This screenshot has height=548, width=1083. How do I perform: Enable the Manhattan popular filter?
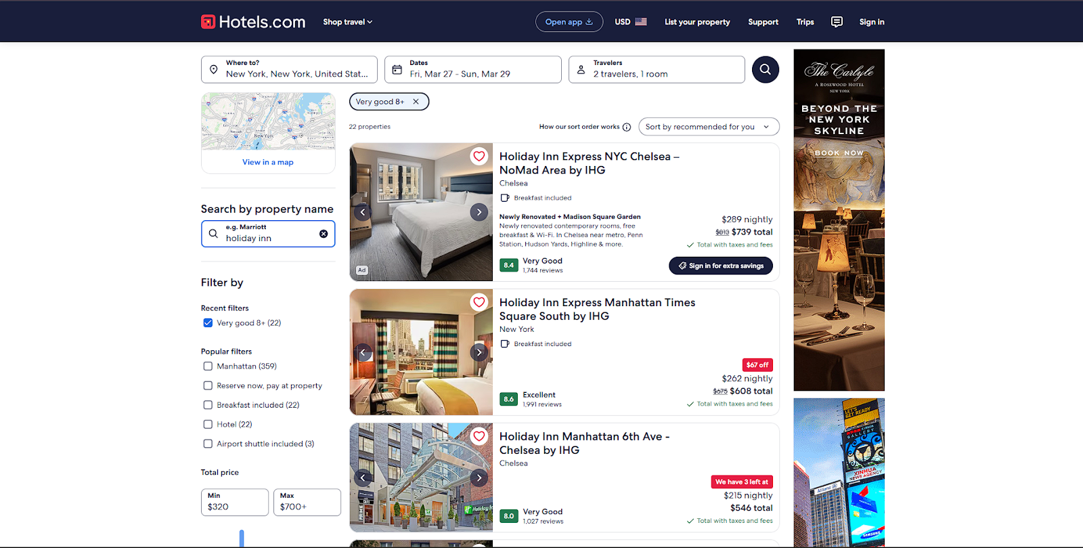click(208, 366)
